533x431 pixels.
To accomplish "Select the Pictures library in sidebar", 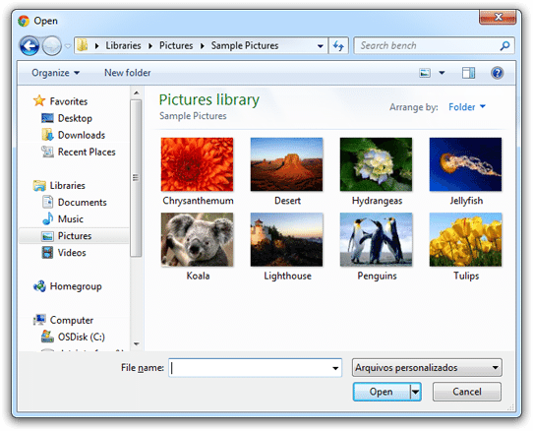I will [x=74, y=236].
